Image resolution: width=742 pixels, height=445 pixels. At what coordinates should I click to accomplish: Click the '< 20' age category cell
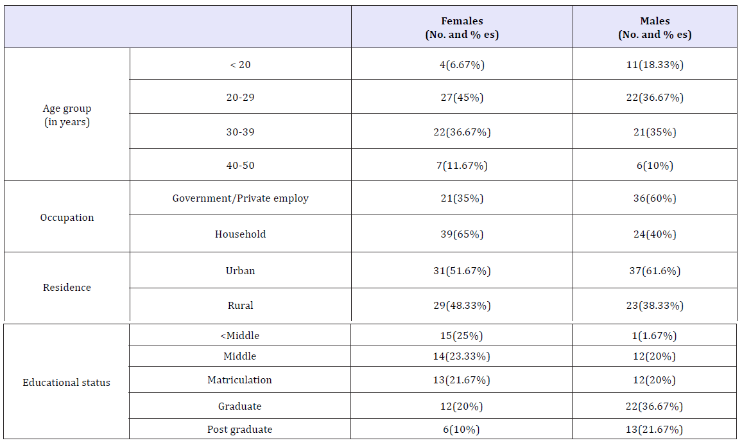pyautogui.click(x=241, y=64)
